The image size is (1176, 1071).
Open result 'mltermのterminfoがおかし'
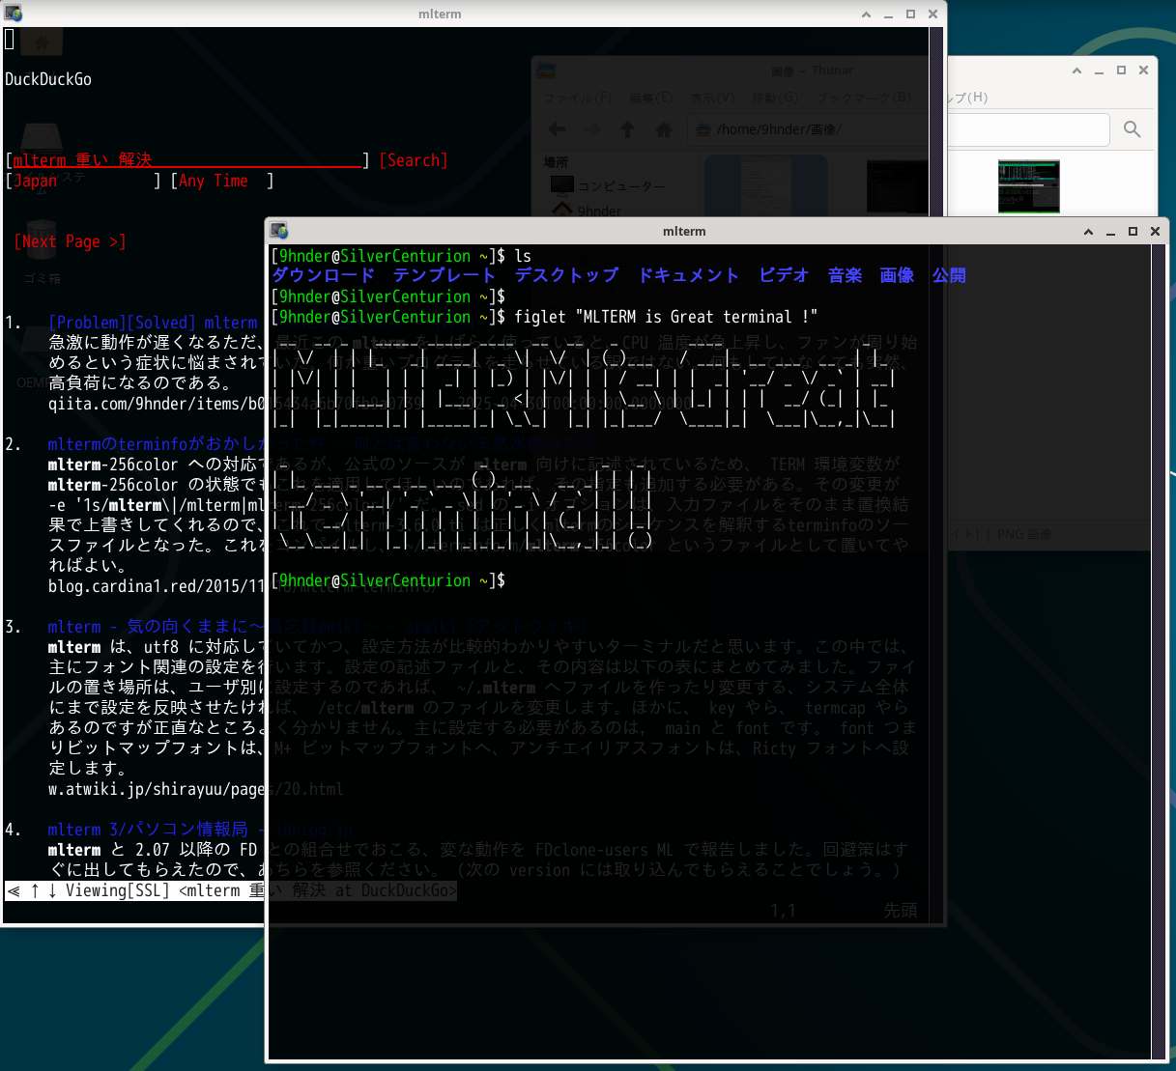click(x=156, y=444)
